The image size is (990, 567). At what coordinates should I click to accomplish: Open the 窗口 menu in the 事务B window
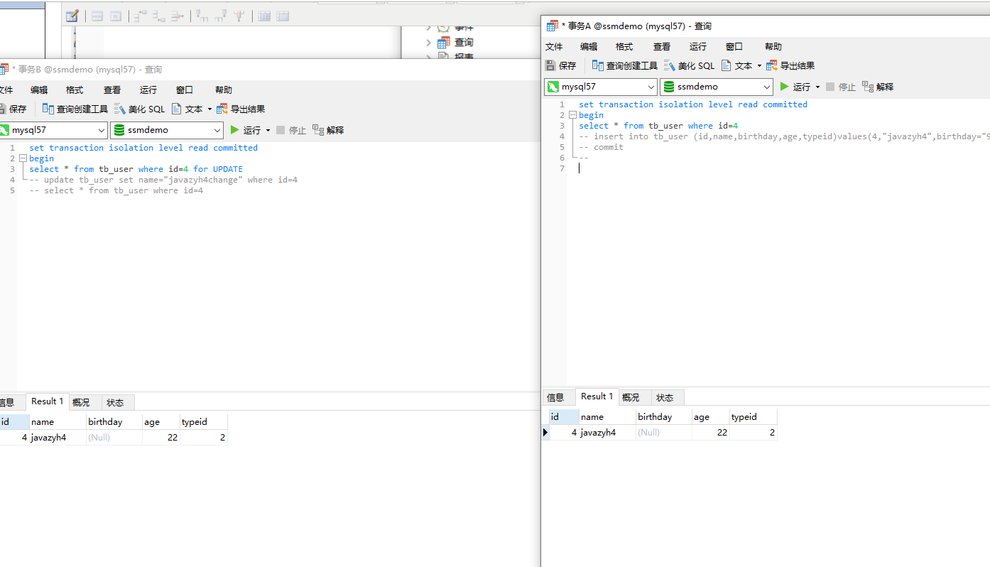pos(185,90)
